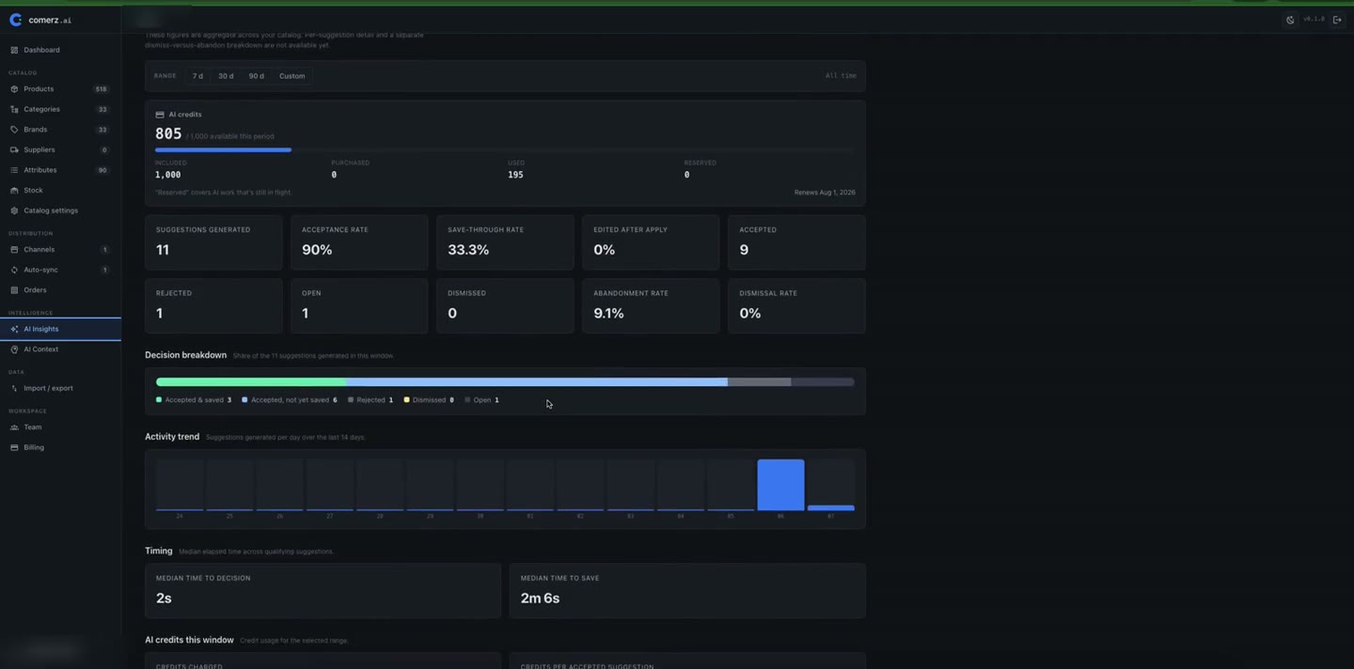Go to Auto-sync
The width and height of the screenshot is (1354, 669).
pos(60,270)
